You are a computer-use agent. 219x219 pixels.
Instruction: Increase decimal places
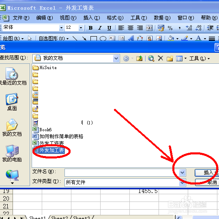(189, 28)
